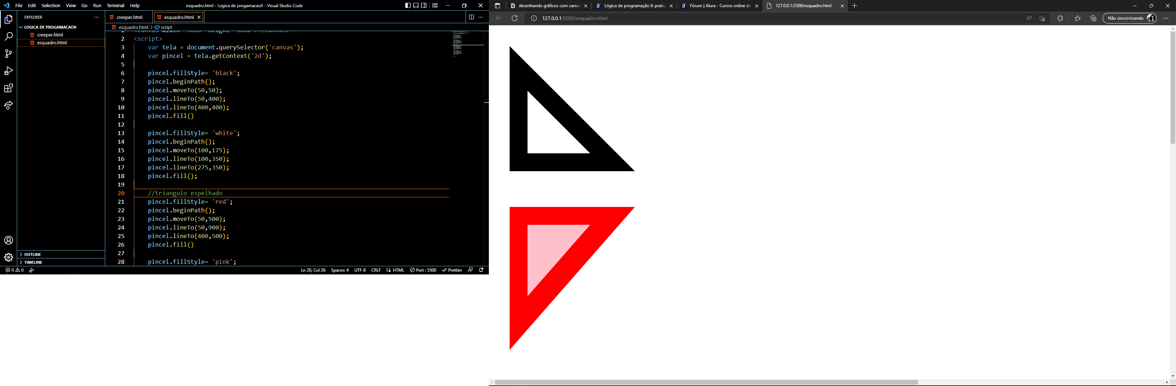Open the browser Favorites list

pos(1077,18)
